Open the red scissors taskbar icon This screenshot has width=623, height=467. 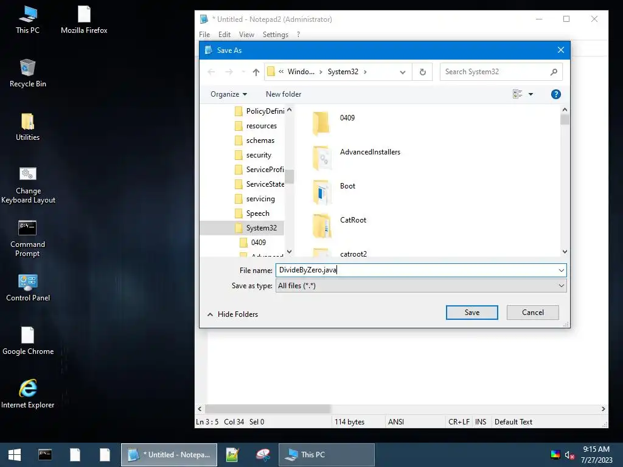point(263,455)
